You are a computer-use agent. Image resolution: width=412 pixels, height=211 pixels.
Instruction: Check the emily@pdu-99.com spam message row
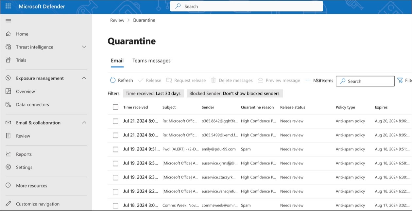pos(115,149)
